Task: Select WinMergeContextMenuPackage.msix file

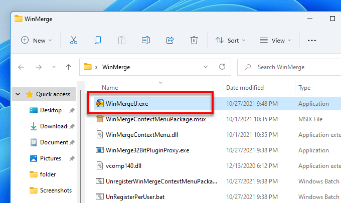Action: pos(156,119)
